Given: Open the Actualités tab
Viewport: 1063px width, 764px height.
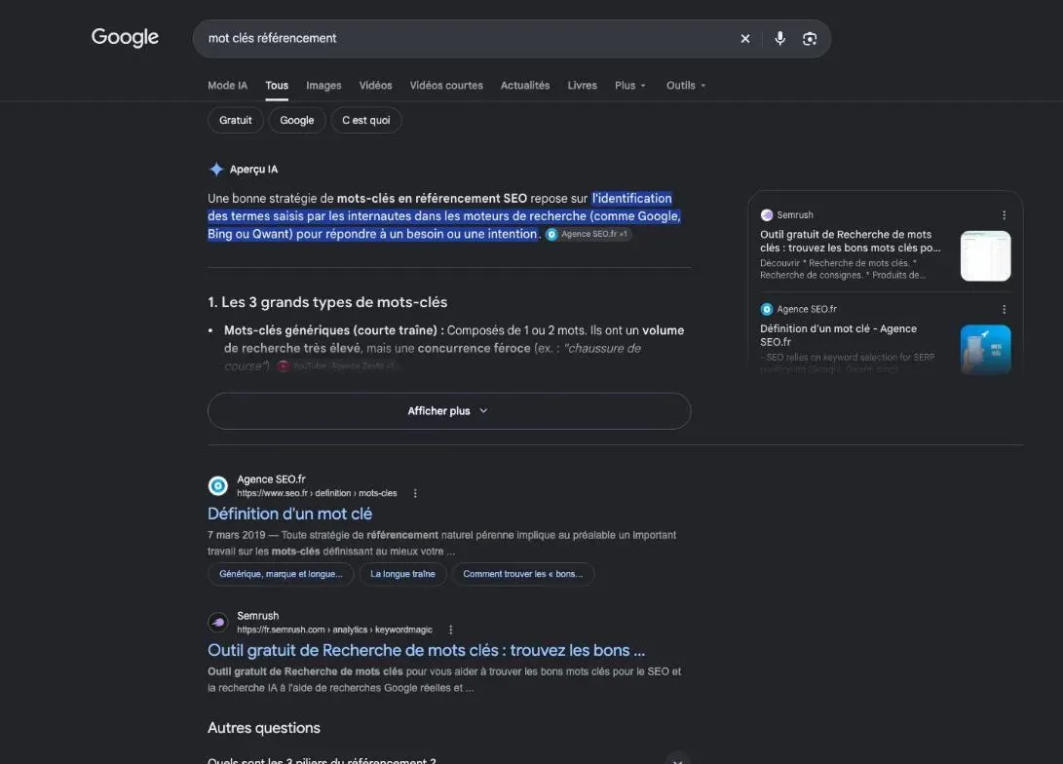Looking at the screenshot, I should coord(525,86).
